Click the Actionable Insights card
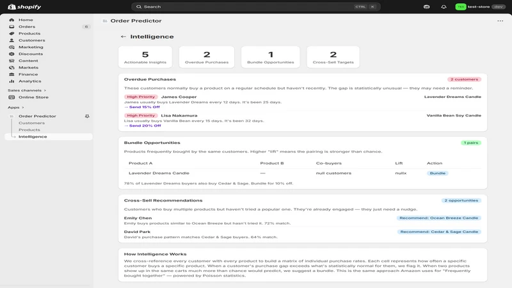The height and width of the screenshot is (288, 512). [x=145, y=57]
